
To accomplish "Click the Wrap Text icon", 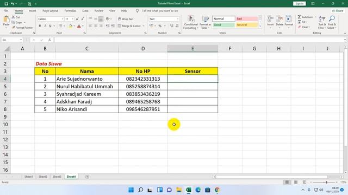I will tap(120, 19).
